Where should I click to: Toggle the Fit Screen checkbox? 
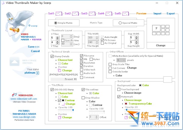pos(102,40)
